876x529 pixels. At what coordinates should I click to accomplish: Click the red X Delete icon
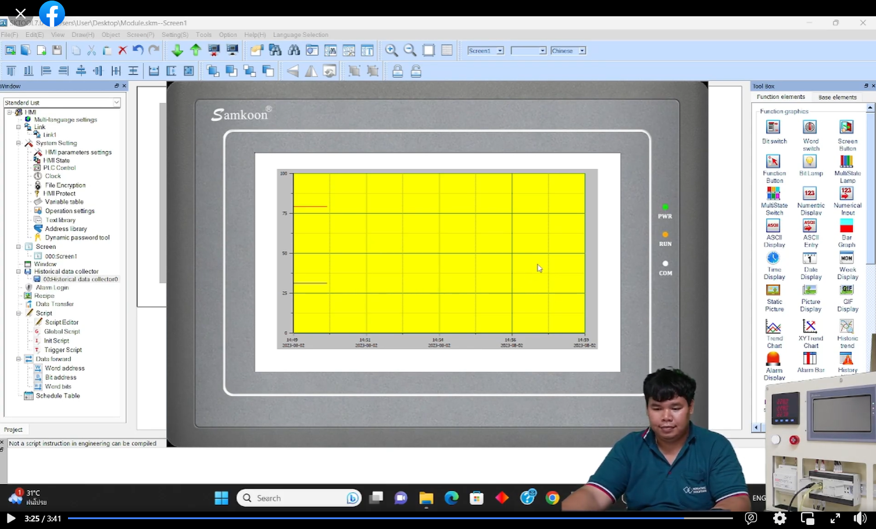pyautogui.click(x=123, y=51)
